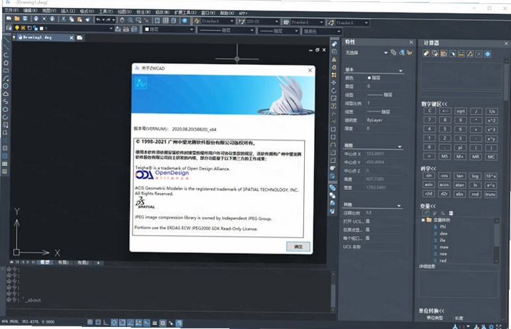Viewport: 511px width, 329px height.
Task: Select the Zoom Realtime magnifier icon
Action: pos(130,21)
